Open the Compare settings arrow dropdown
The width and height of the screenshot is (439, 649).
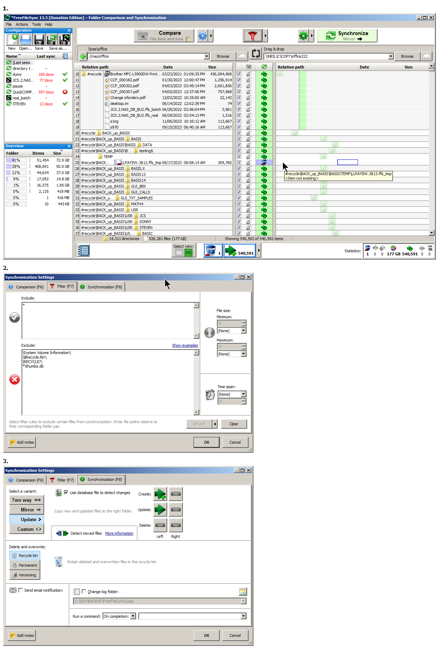[211, 35]
